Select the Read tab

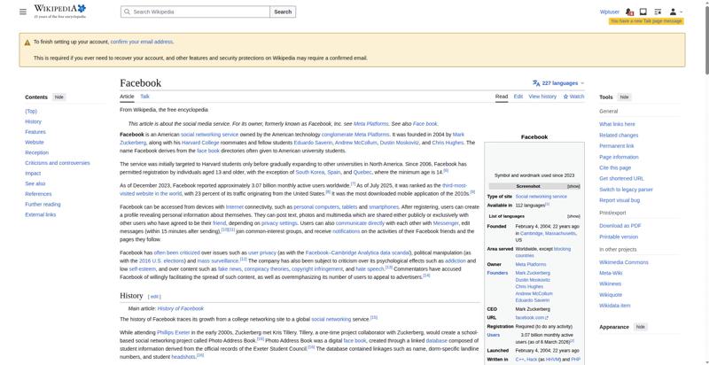(502, 97)
